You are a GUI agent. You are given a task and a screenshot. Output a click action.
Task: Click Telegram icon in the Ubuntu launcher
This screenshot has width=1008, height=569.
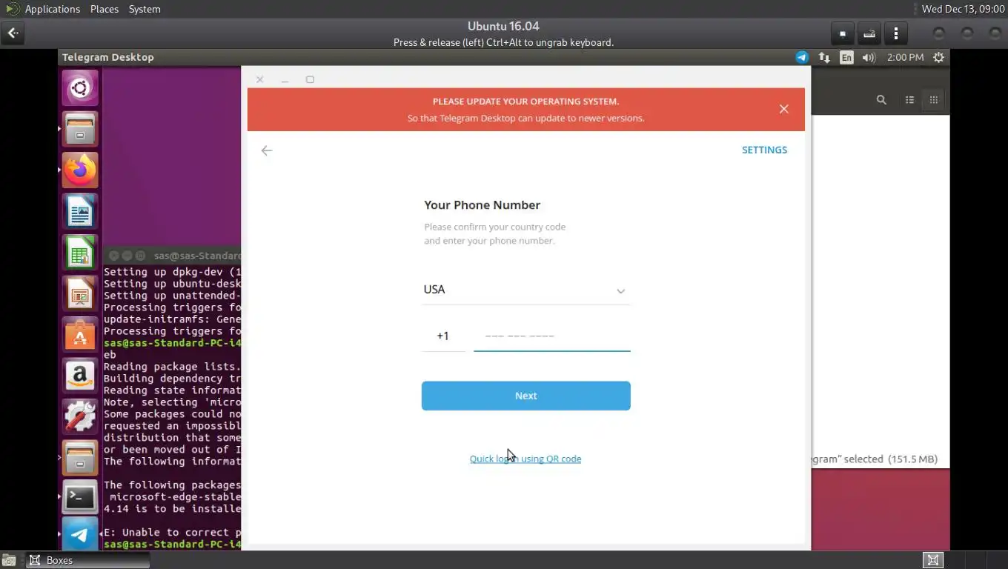pos(80,535)
